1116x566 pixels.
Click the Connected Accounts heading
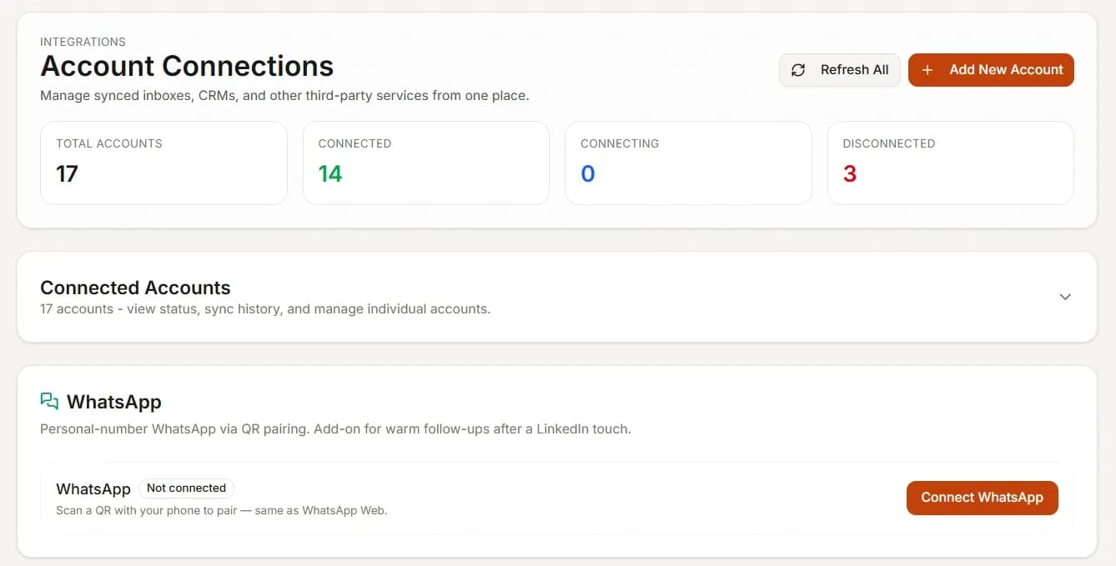pyautogui.click(x=135, y=288)
